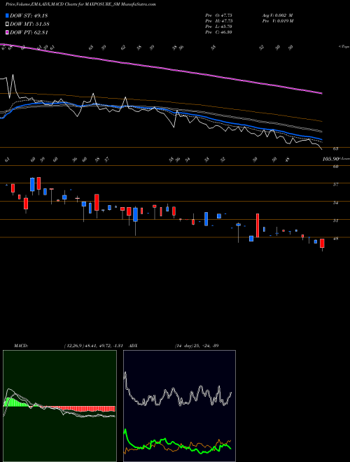Click the 48 price axis label
This screenshot has height=462, width=350.
(x=335, y=239)
